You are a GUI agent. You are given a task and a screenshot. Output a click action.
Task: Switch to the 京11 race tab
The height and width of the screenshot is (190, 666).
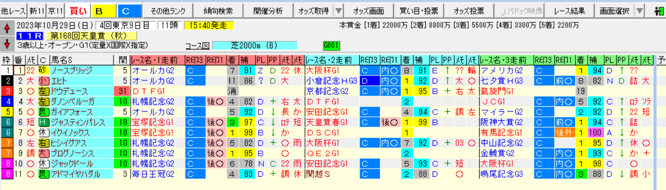click(x=56, y=11)
